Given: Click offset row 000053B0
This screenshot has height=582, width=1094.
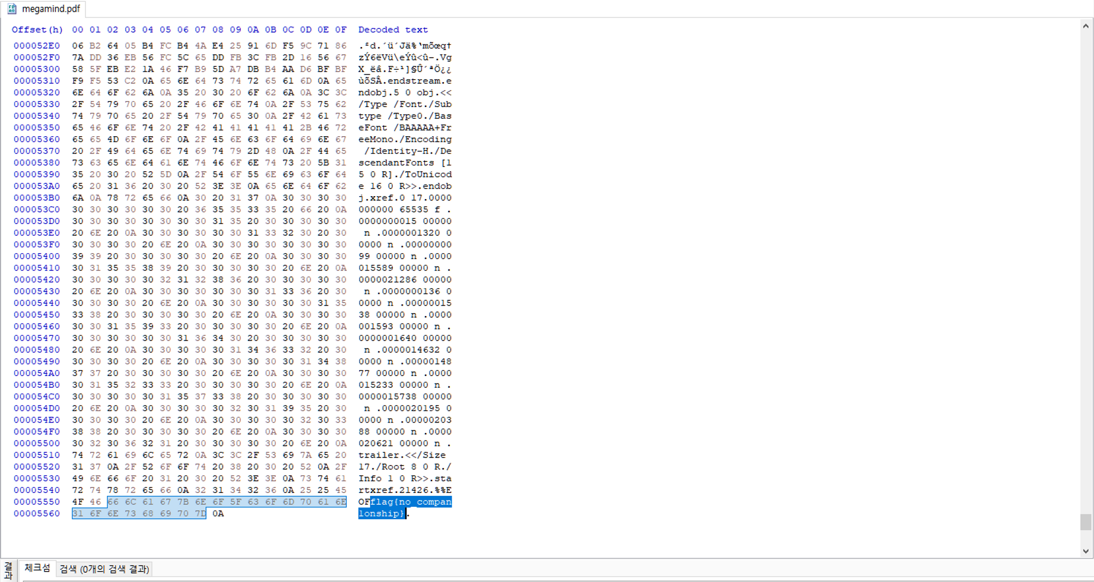Looking at the screenshot, I should point(37,198).
